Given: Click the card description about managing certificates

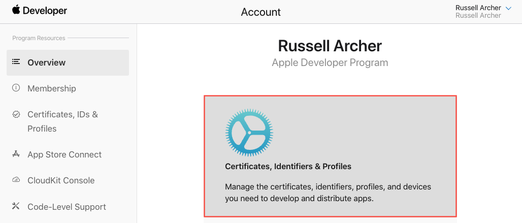Looking at the screenshot, I should click(328, 193).
